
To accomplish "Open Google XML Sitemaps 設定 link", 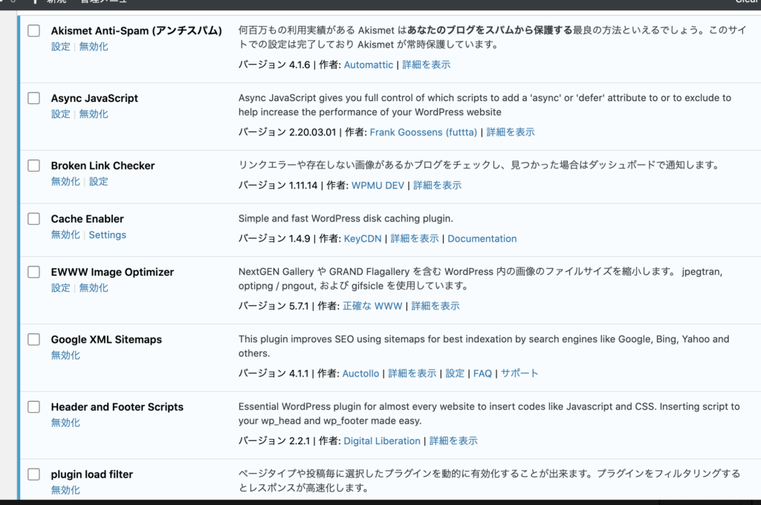I will point(455,374).
